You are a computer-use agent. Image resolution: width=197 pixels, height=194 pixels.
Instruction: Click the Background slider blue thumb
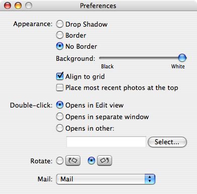182,58
